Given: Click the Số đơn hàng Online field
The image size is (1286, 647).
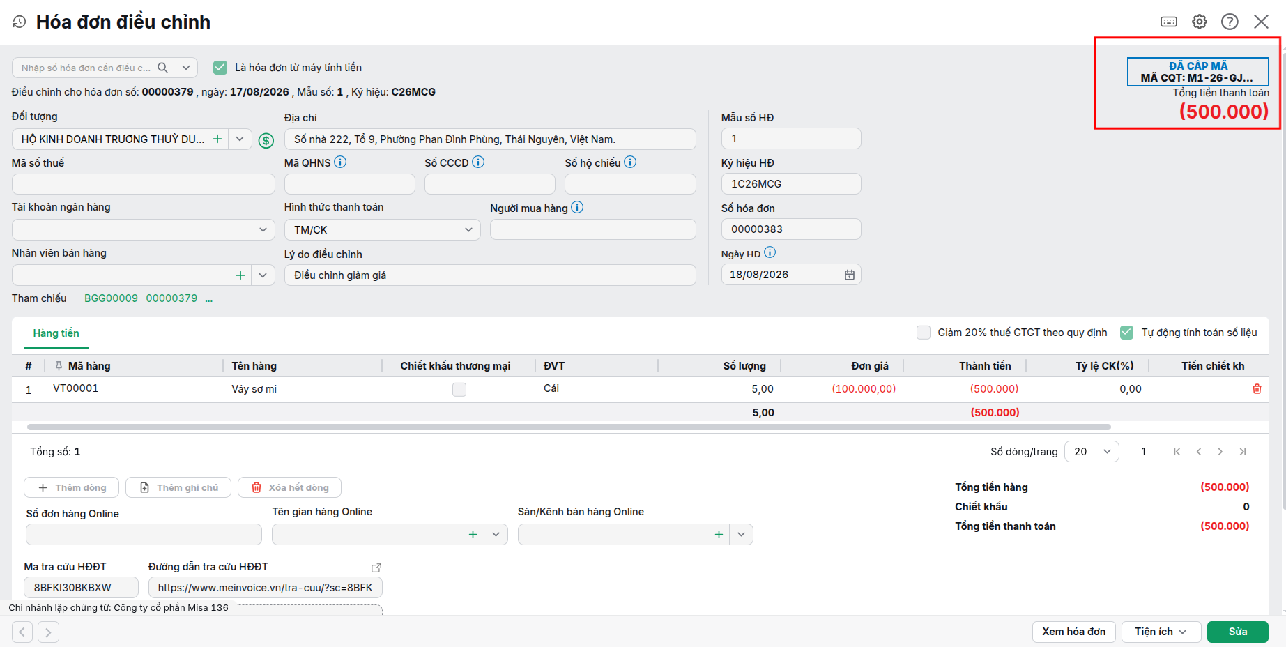Looking at the screenshot, I should [144, 535].
